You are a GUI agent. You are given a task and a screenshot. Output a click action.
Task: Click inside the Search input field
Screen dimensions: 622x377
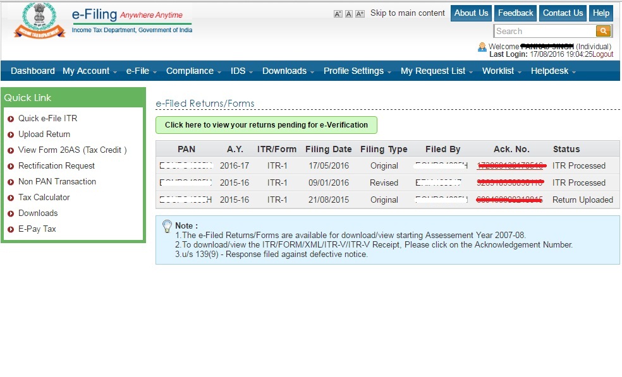(544, 30)
